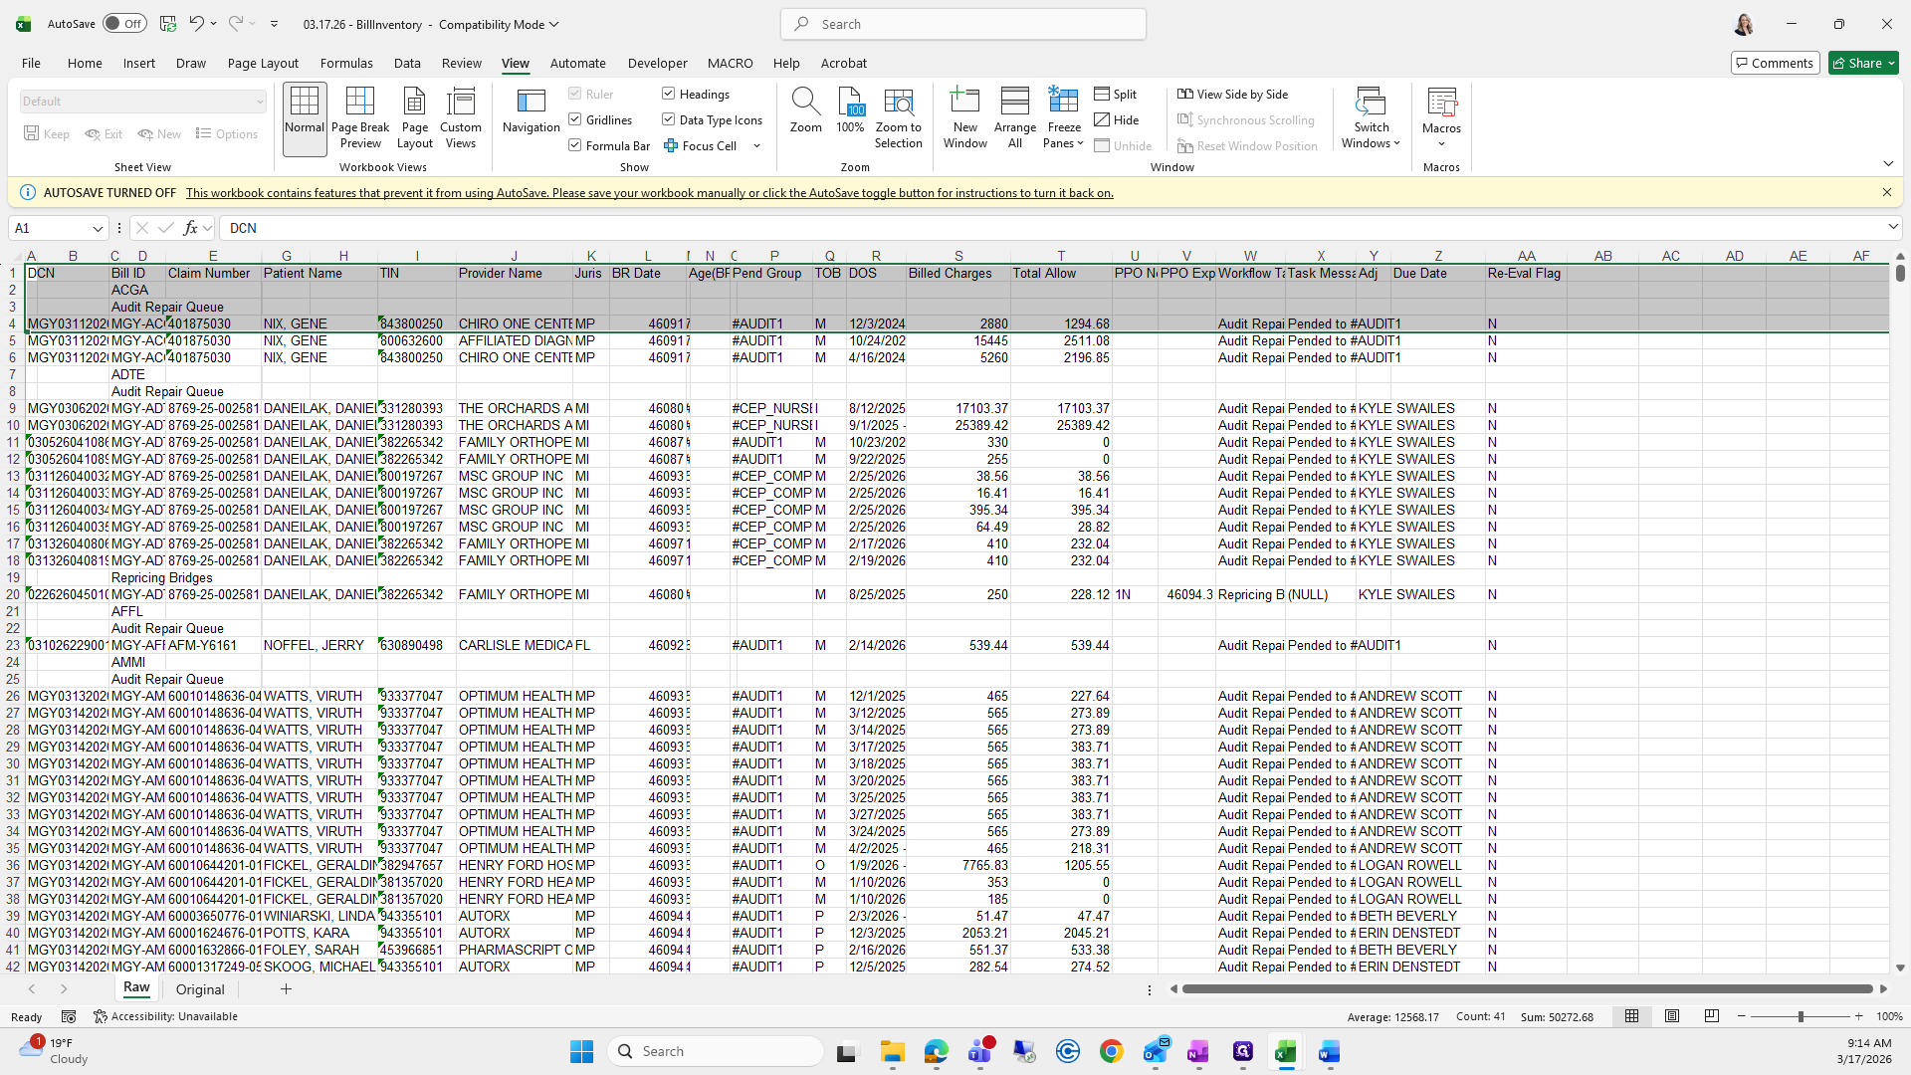This screenshot has width=1911, height=1075.
Task: Expand the Name Box dropdown arrow
Action: [x=98, y=228]
